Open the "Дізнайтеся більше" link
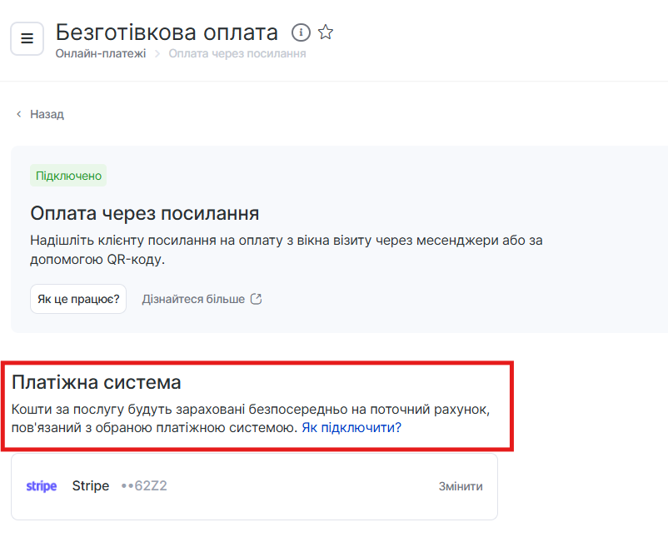Viewport: 668px width, 547px height. click(x=193, y=299)
